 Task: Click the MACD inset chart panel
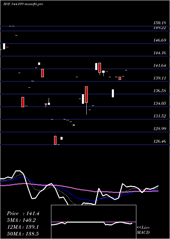pos(93,222)
